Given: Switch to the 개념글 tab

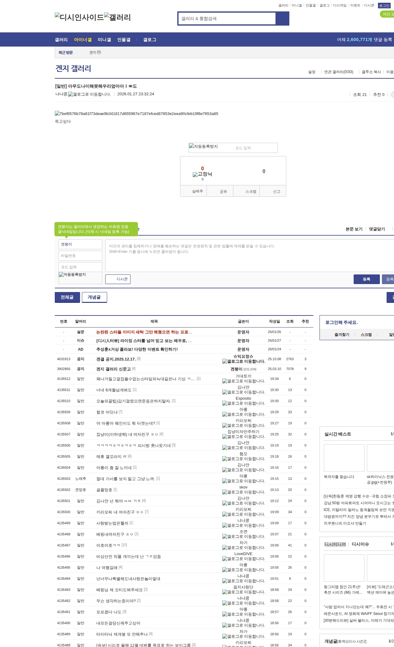Looking at the screenshot, I should point(94,297).
